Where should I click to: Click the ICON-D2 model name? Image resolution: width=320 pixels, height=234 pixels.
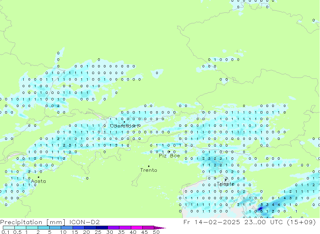point(84,222)
